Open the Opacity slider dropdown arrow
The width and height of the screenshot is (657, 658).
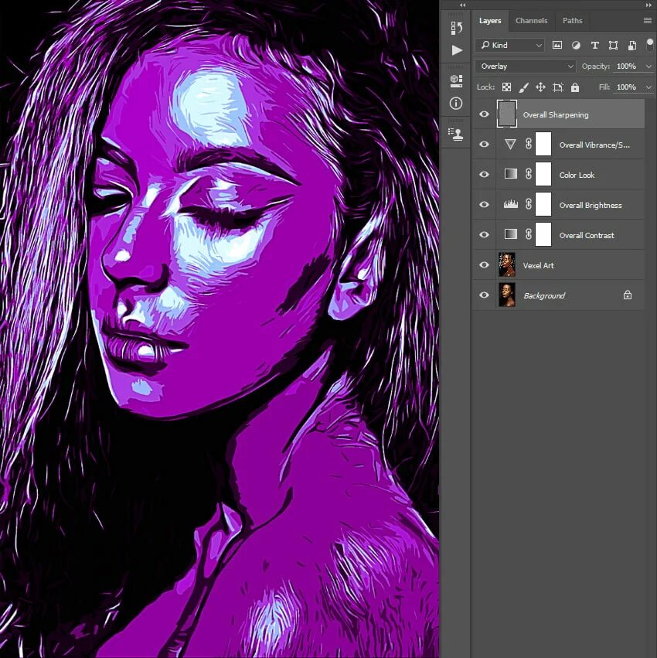click(x=648, y=66)
